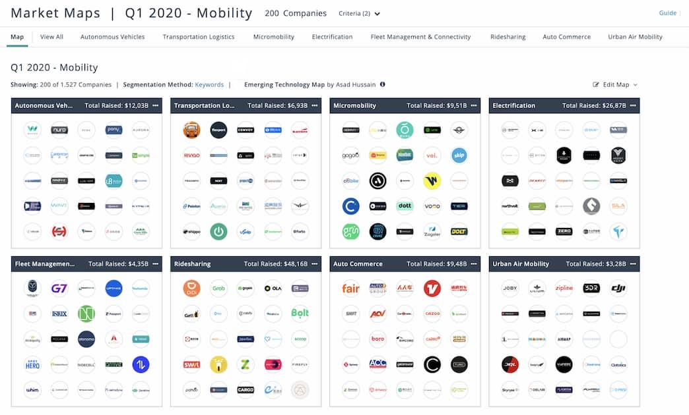Click the INRIX company logo
The image size is (689, 415).
pyautogui.click(x=59, y=314)
